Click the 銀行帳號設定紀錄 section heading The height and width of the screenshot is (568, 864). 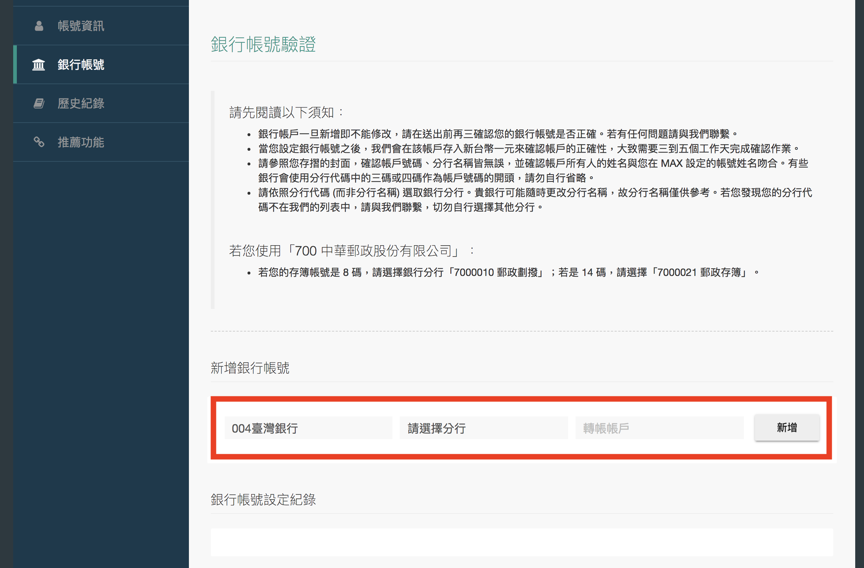click(x=263, y=500)
